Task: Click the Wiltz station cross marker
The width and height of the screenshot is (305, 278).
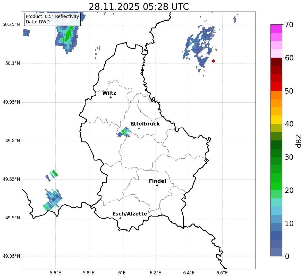Action: click(111, 97)
